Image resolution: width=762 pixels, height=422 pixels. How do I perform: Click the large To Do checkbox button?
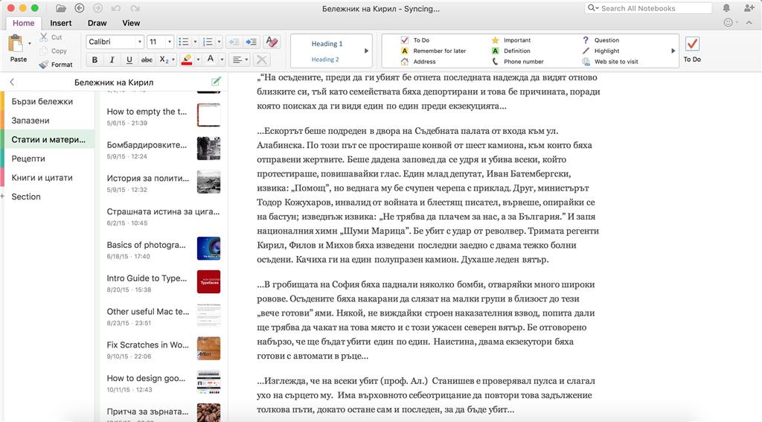pyautogui.click(x=692, y=48)
